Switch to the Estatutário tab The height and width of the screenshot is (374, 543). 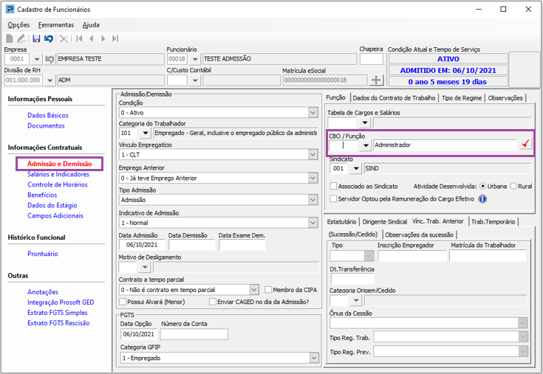pyautogui.click(x=341, y=222)
